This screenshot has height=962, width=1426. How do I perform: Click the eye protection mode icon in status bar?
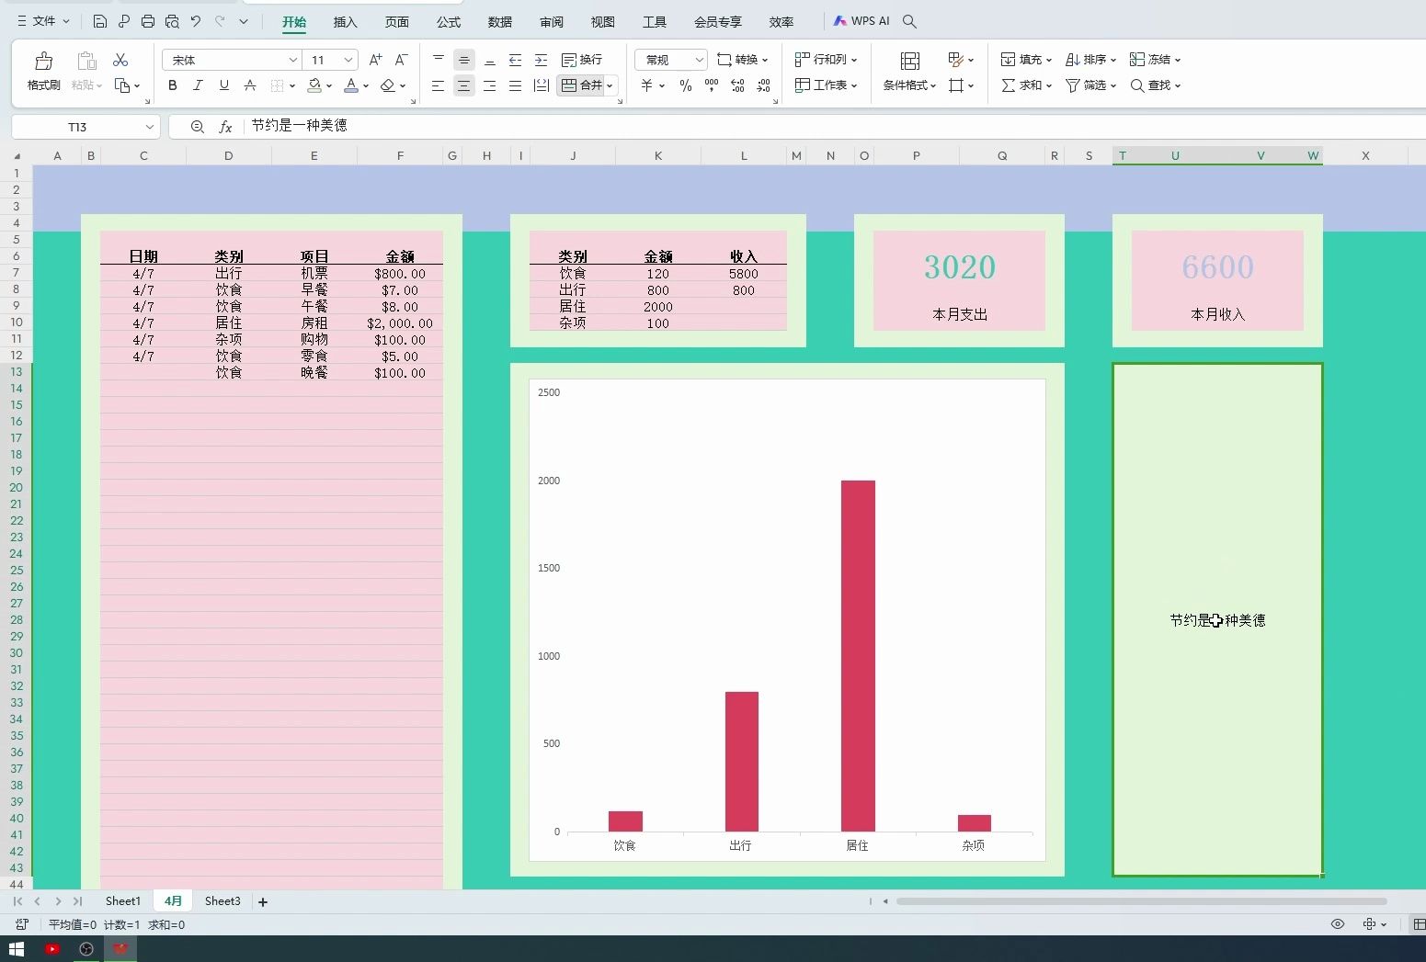point(1338,924)
